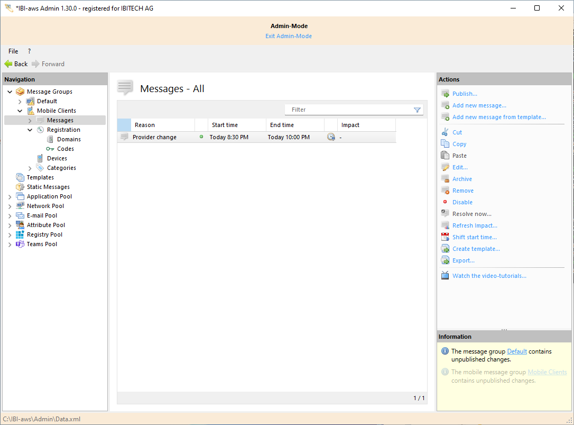Click the Watch video-tutorials icon
This screenshot has width=574, height=425.
[x=445, y=275]
